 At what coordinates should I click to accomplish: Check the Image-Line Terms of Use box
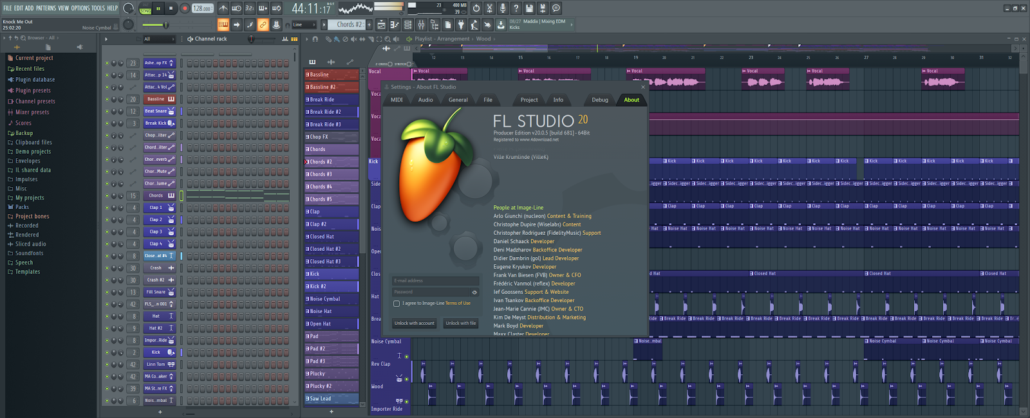pos(397,304)
